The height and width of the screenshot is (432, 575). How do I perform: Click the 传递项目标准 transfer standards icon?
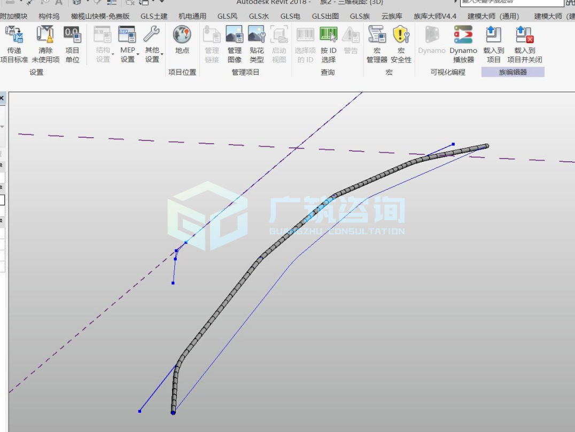tap(14, 35)
